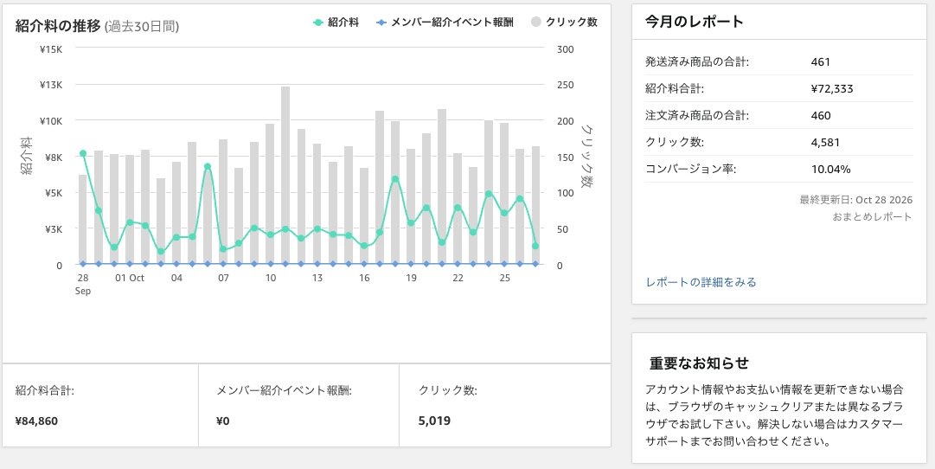Click the value 10.04%
Screen dimensions: 935x469
830,170
